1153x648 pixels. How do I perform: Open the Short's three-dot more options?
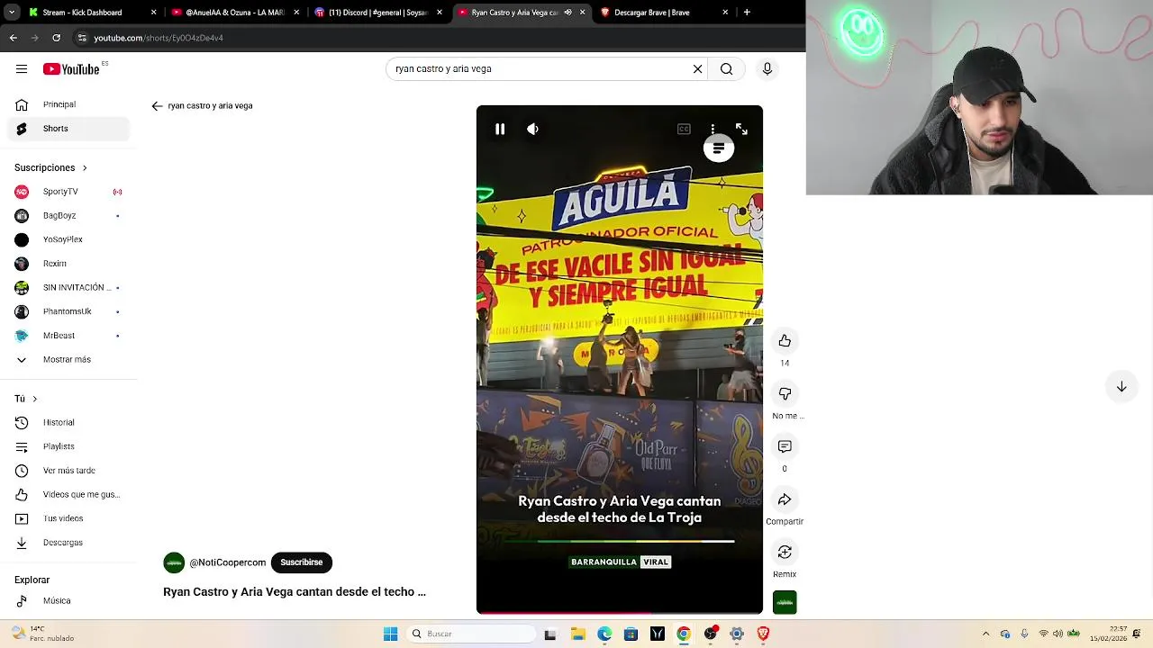tap(713, 130)
